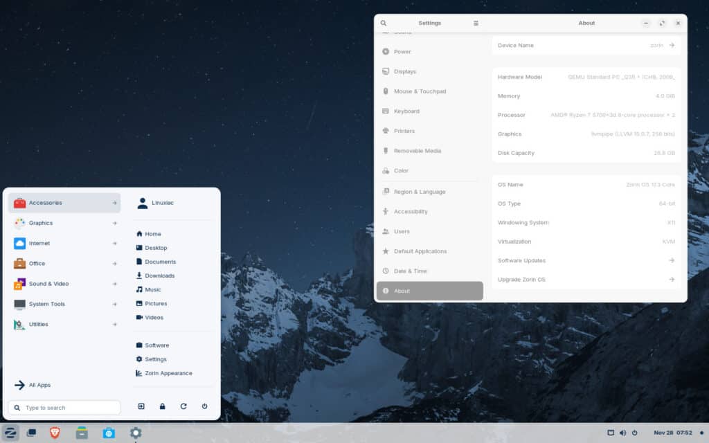Open Brave browser from the taskbar
This screenshot has width=709, height=443.
[x=54, y=434]
